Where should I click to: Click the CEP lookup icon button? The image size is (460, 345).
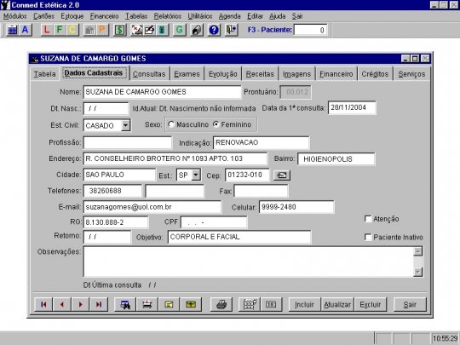coord(282,175)
